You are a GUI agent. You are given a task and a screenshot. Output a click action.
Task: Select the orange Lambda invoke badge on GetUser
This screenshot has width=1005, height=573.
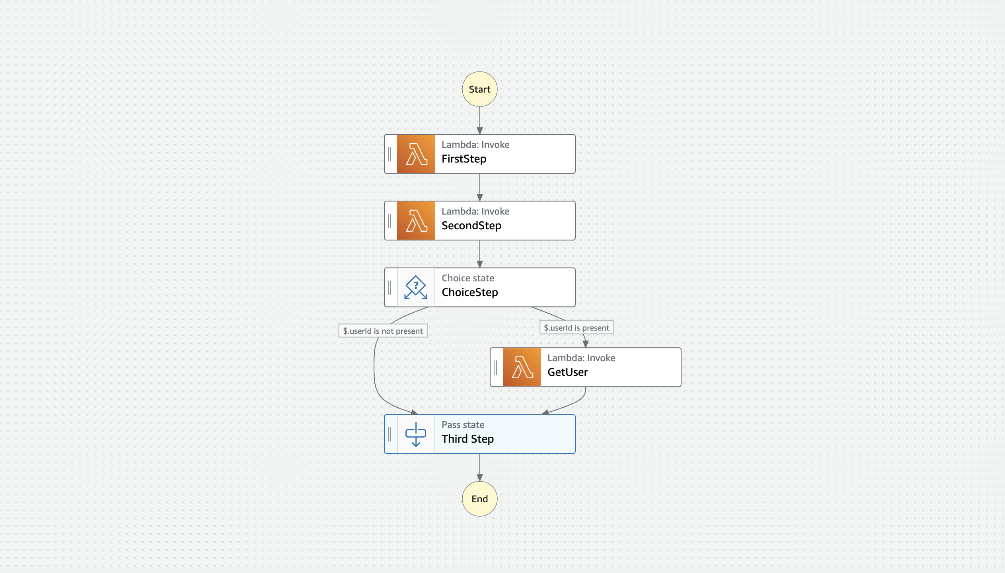pos(522,367)
